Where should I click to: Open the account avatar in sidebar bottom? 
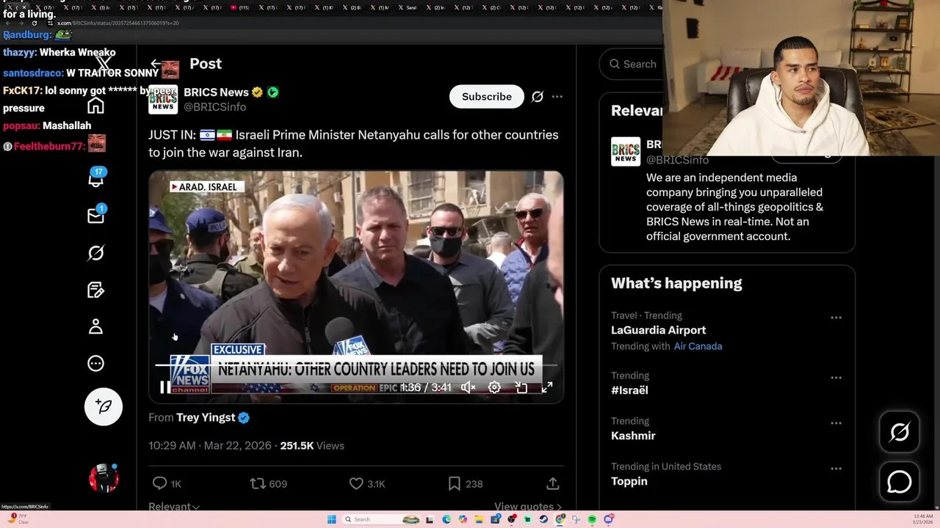[104, 478]
